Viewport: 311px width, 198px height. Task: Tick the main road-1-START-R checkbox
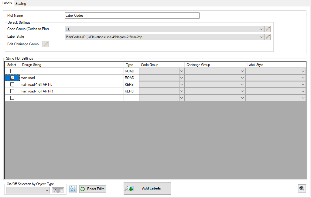point(12,91)
